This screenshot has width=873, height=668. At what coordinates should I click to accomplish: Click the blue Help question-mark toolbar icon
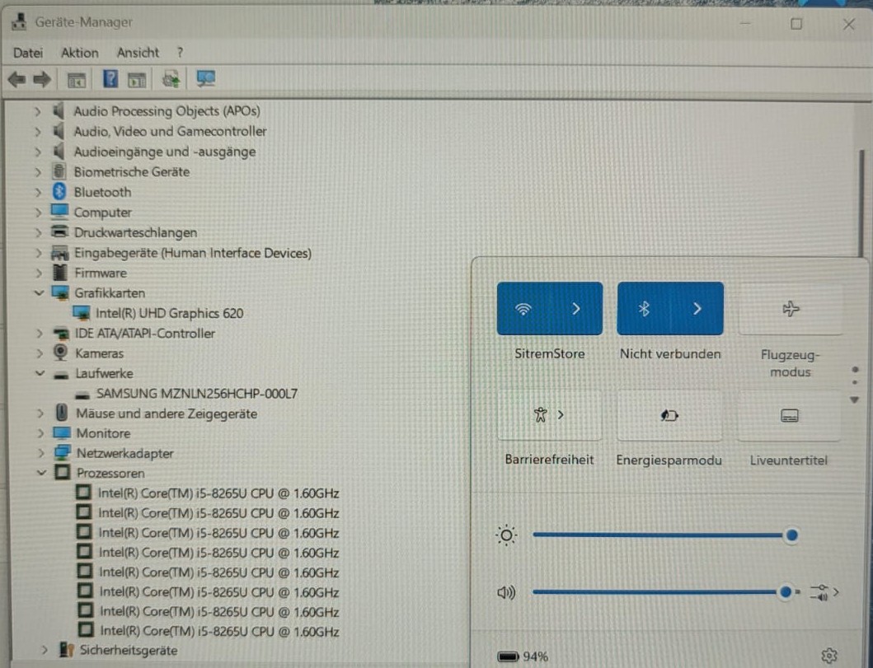[110, 79]
